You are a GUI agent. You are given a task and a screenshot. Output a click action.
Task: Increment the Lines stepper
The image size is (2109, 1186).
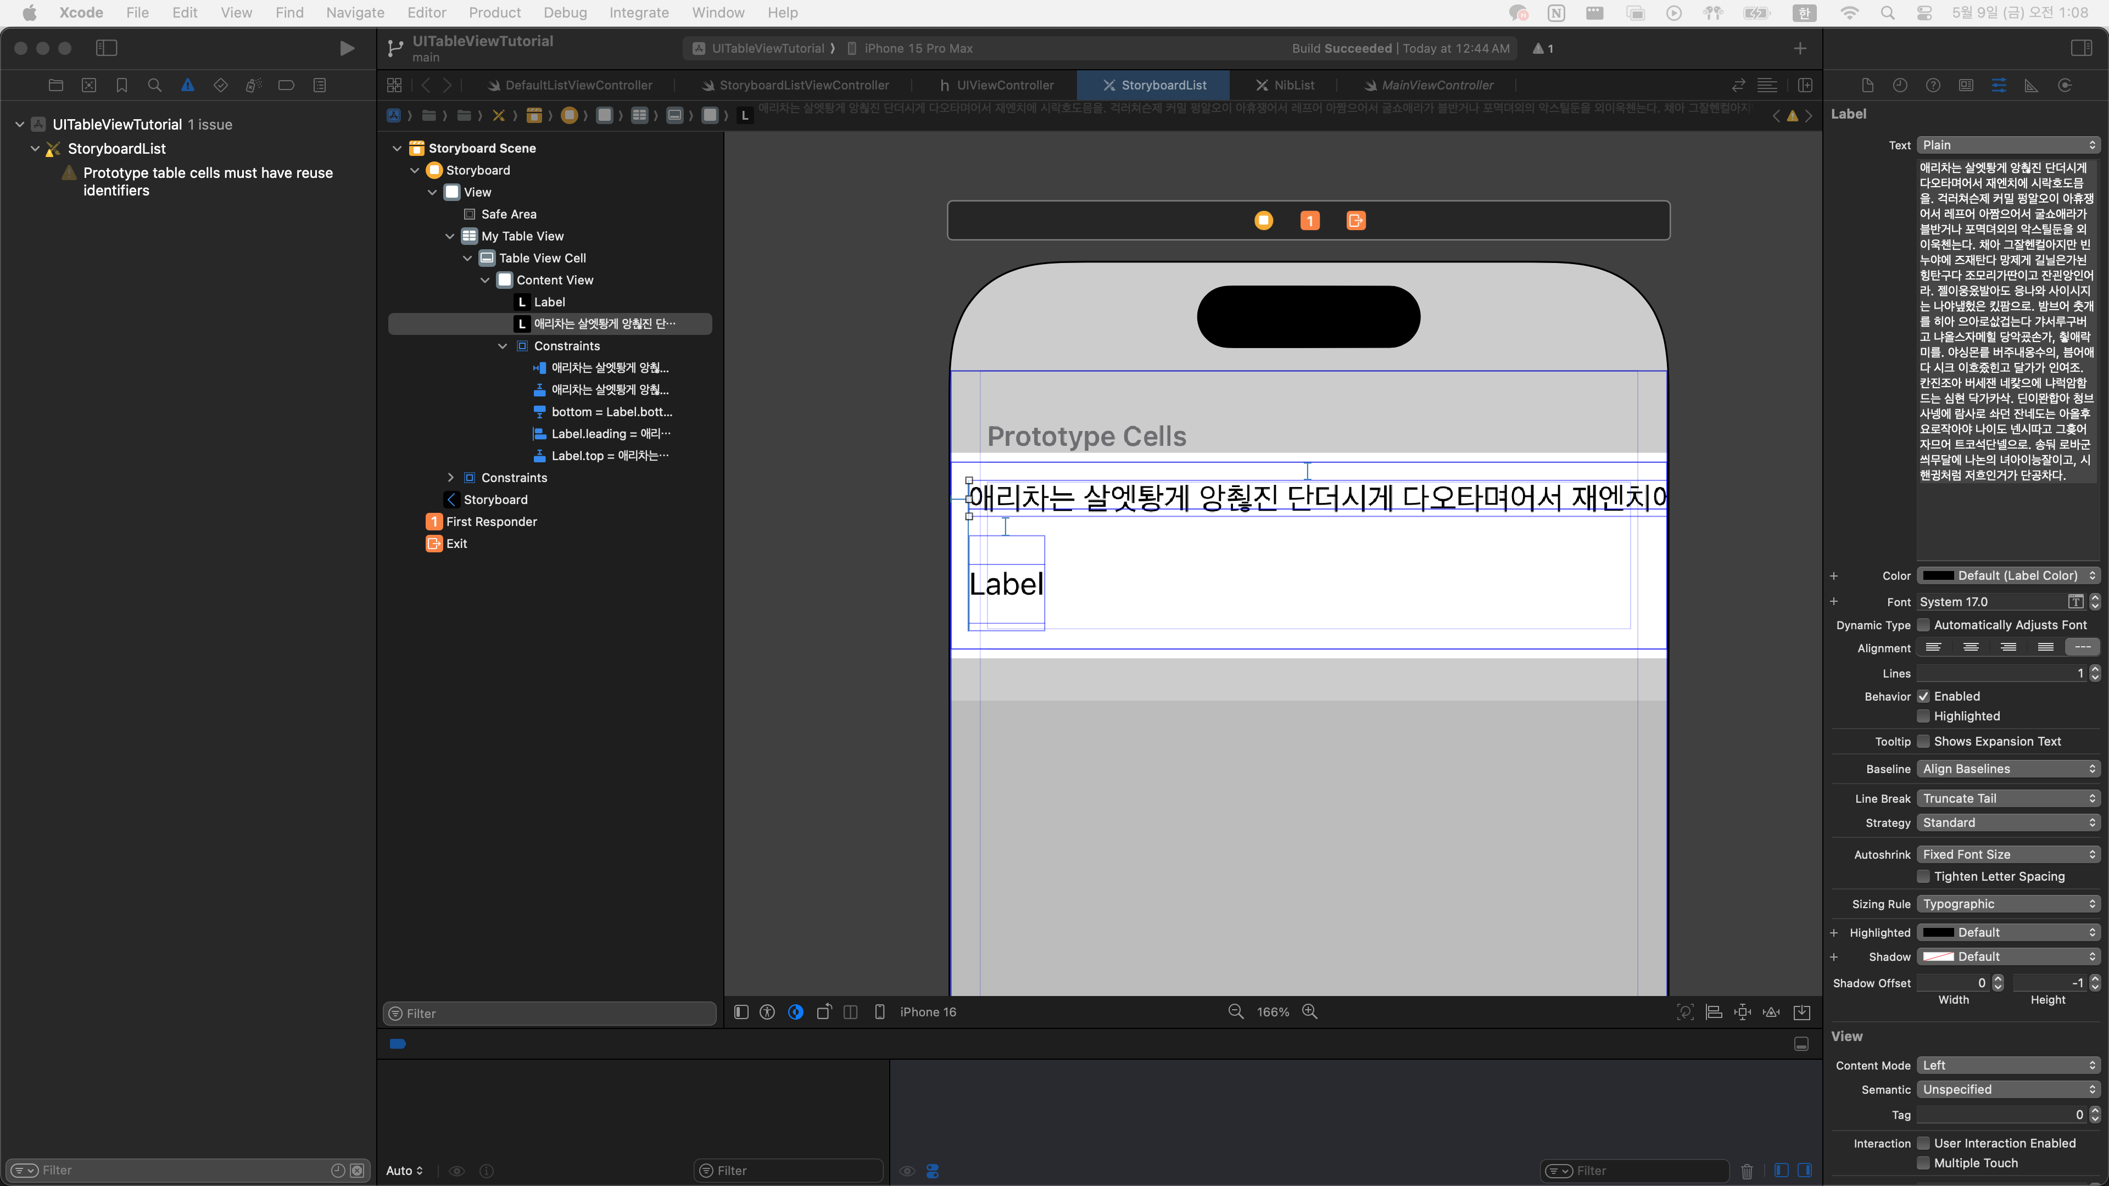[x=2095, y=669]
